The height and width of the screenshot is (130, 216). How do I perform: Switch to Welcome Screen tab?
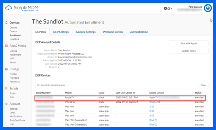click(113, 32)
